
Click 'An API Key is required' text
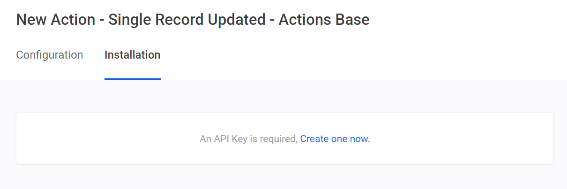pyautogui.click(x=248, y=139)
